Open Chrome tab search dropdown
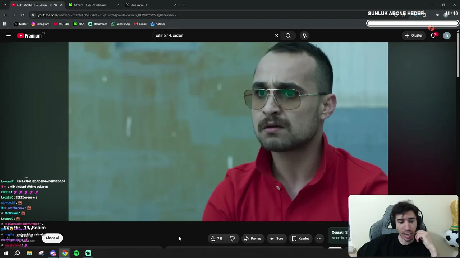Viewport: 460px width, 258px height. click(x=5, y=5)
